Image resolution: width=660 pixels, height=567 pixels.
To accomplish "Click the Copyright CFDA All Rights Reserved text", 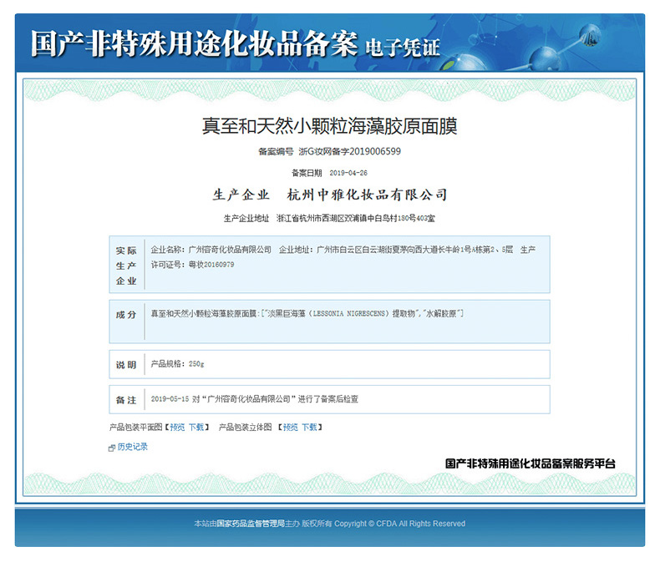I will tap(400, 524).
